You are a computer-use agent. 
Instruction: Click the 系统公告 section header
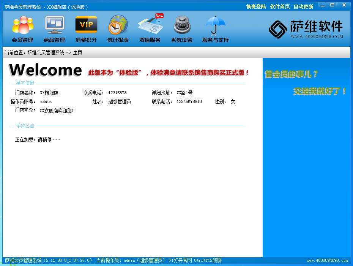tap(25, 126)
